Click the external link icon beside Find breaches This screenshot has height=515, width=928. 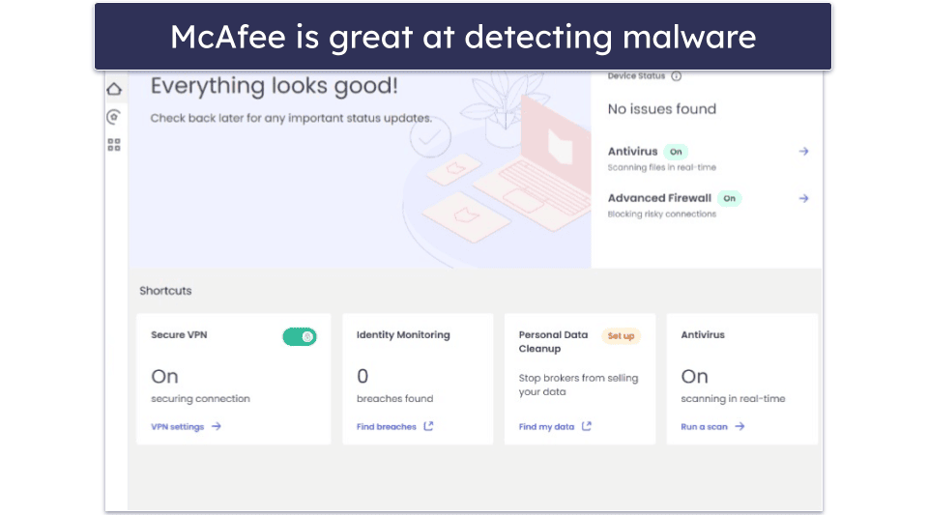429,426
